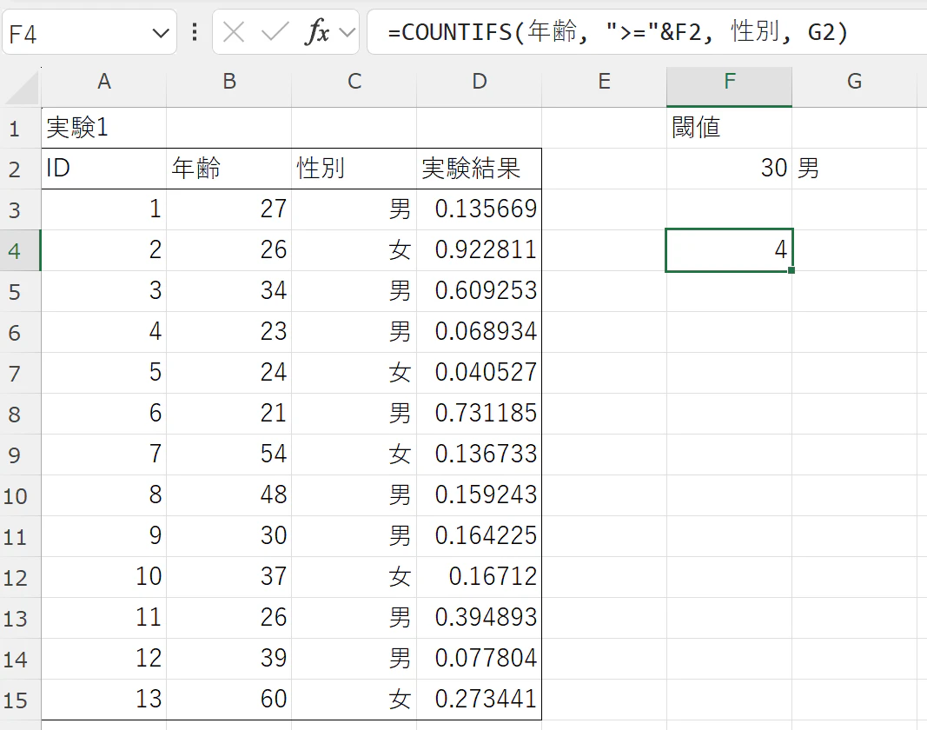Select cell containing 実験1
This screenshot has width=927, height=730.
(x=104, y=128)
